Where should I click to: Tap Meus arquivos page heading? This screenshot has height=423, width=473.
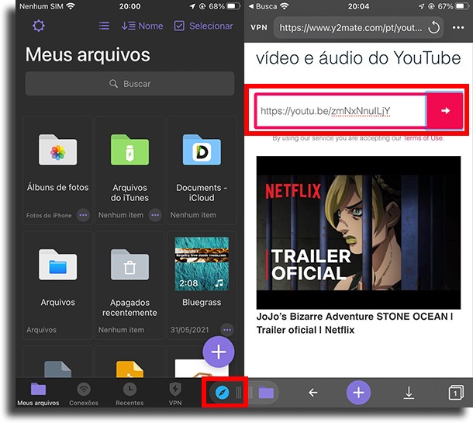[x=88, y=55]
